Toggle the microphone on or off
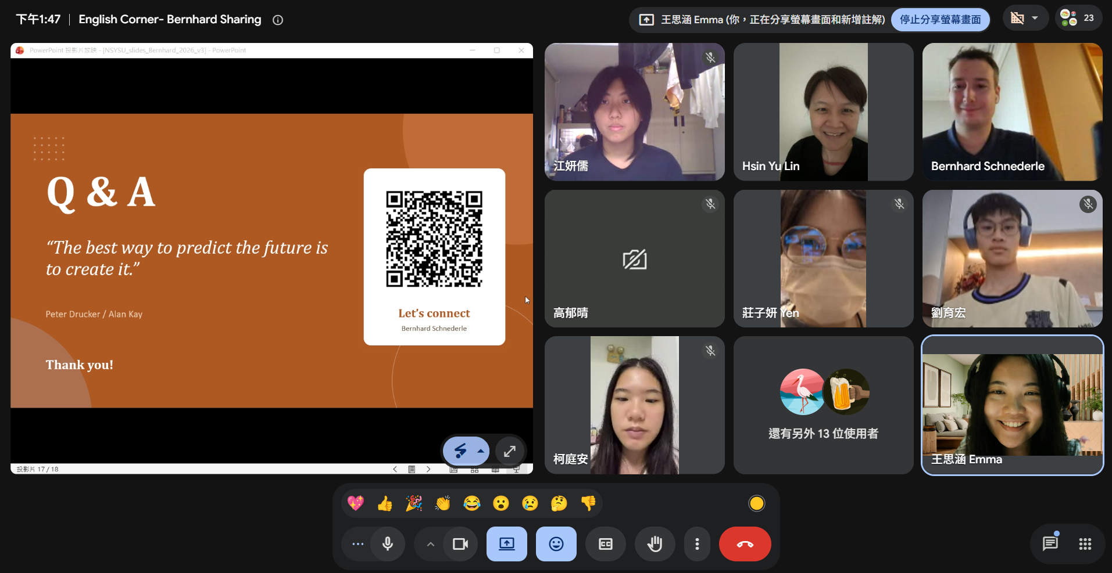1112x573 pixels. click(x=388, y=544)
